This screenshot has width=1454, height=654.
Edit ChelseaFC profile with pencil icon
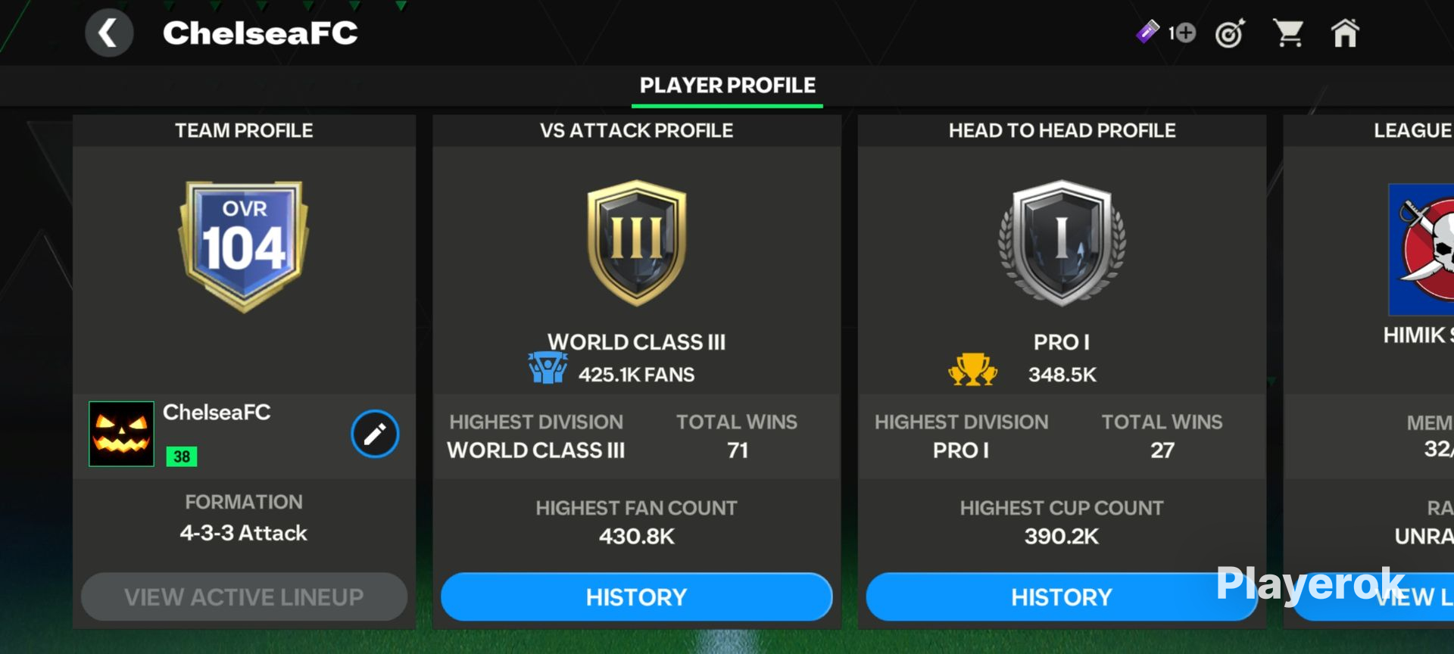pyautogui.click(x=375, y=434)
